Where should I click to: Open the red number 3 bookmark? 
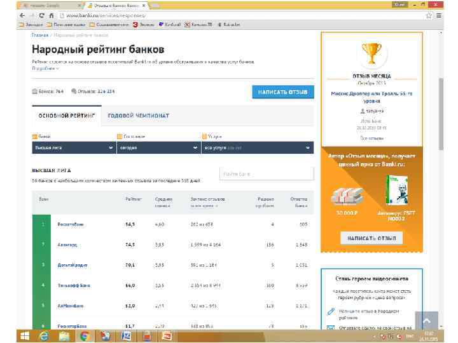143,25
